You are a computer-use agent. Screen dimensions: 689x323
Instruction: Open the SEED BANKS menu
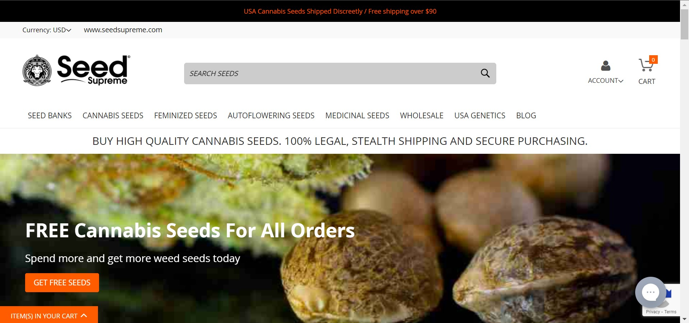(x=50, y=115)
